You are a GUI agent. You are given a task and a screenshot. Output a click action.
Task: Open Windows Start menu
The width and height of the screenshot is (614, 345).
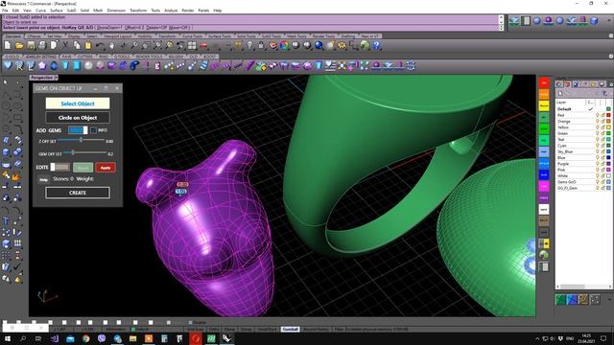pyautogui.click(x=8, y=338)
